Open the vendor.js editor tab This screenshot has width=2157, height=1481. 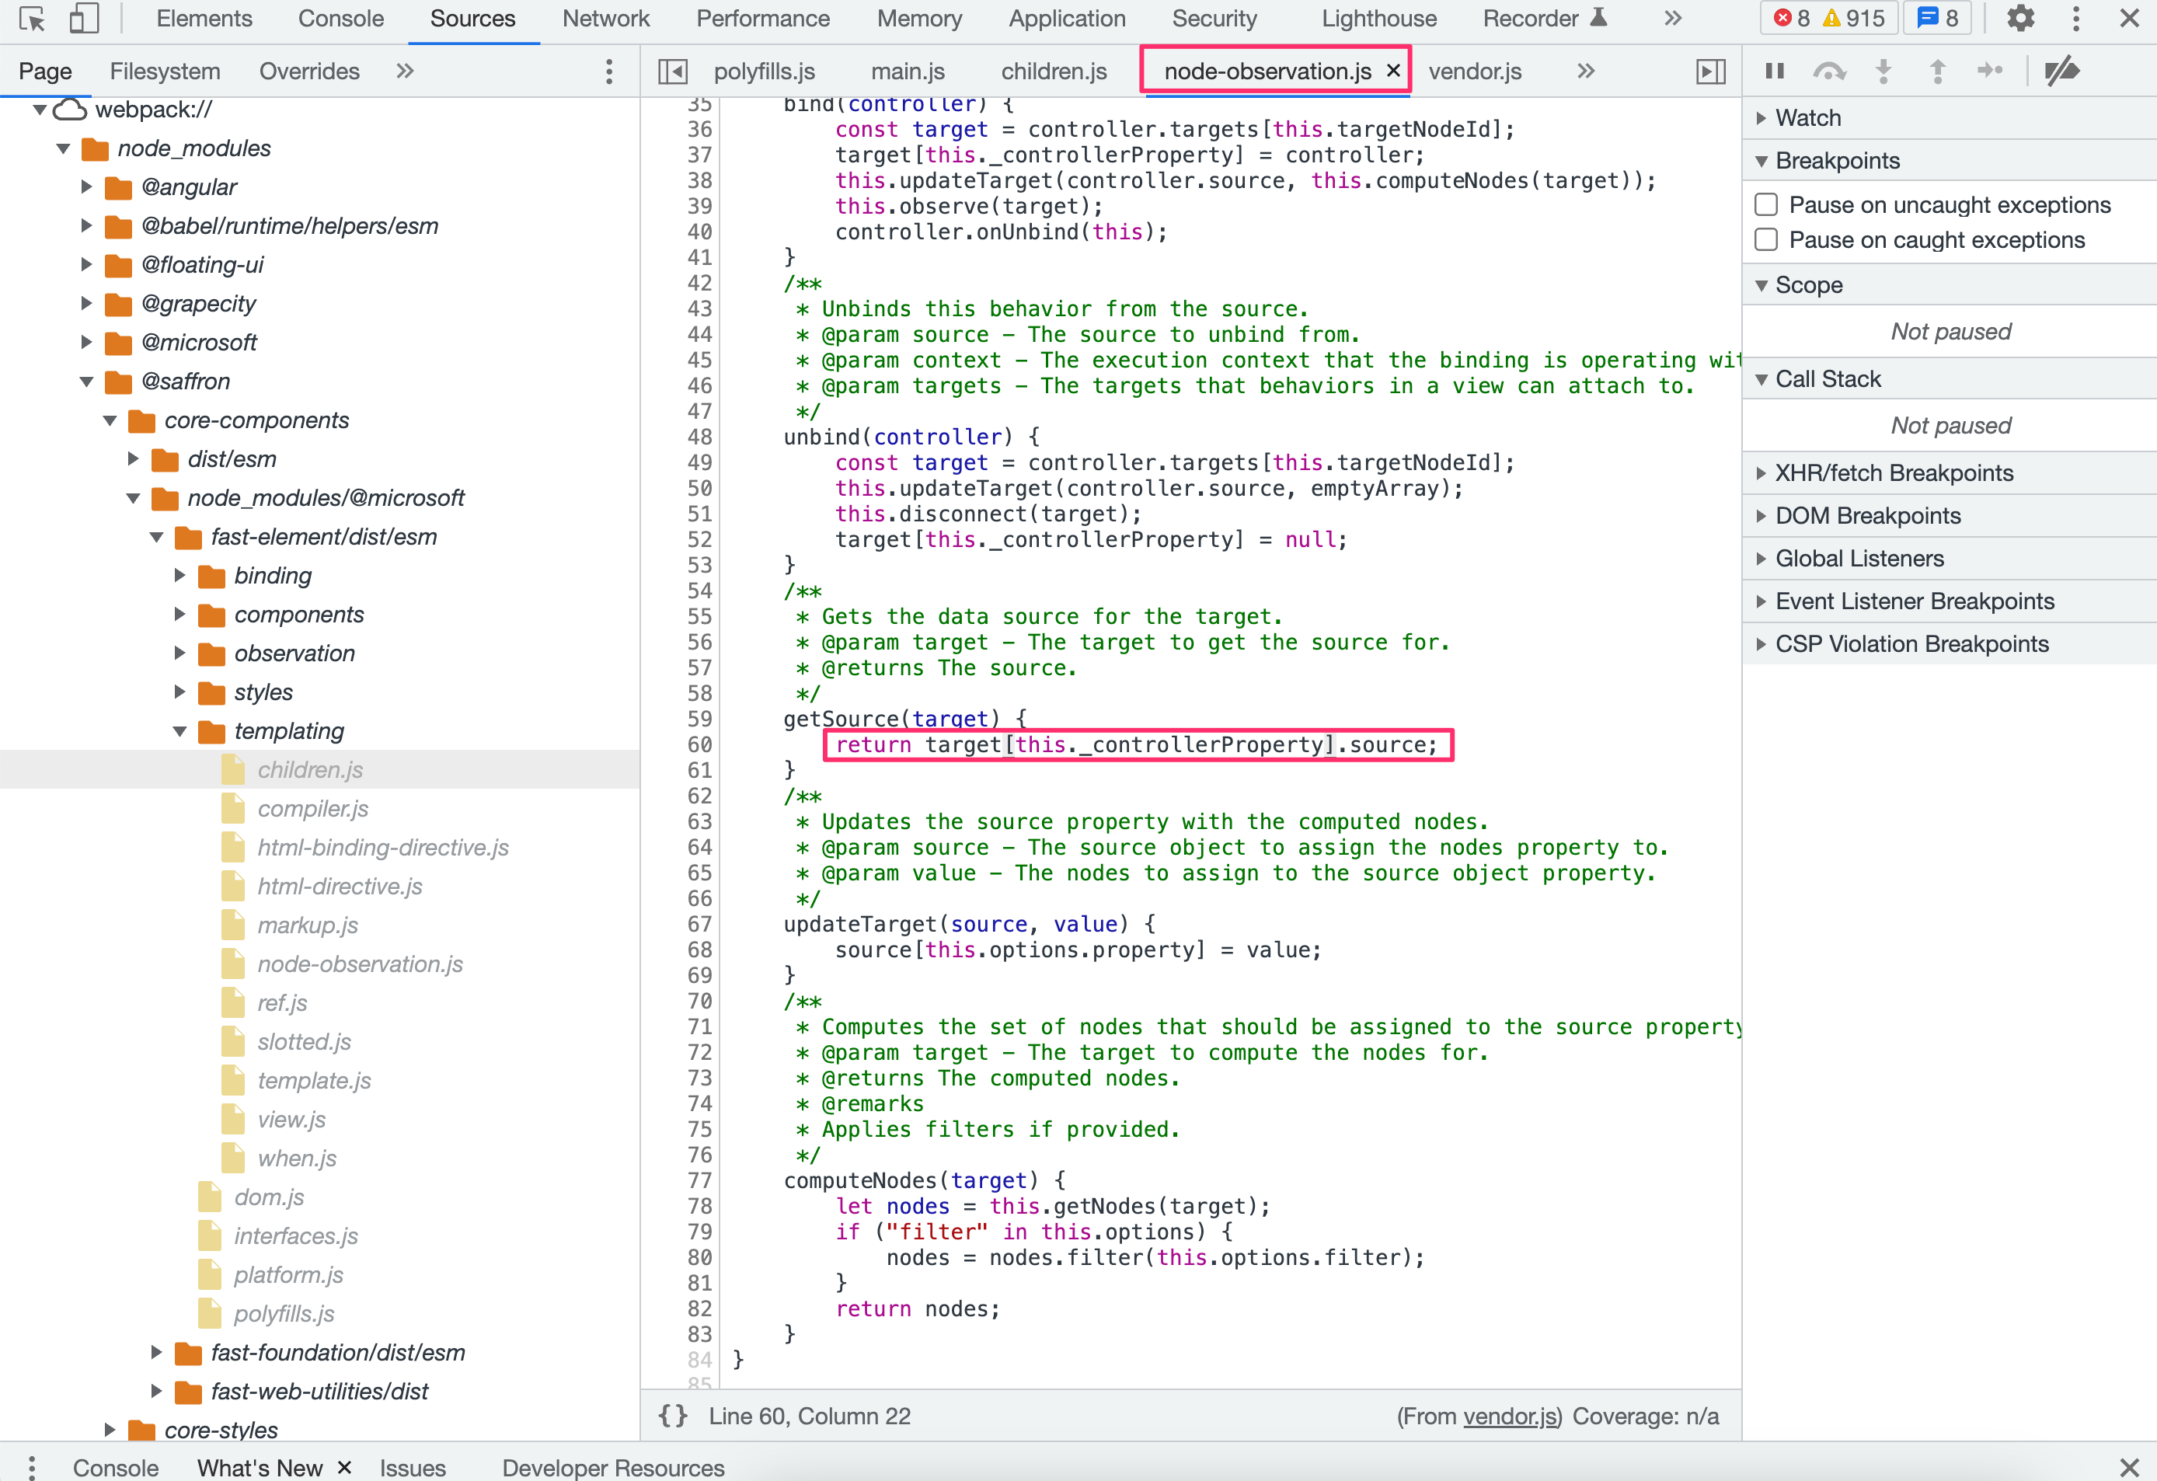click(1475, 71)
